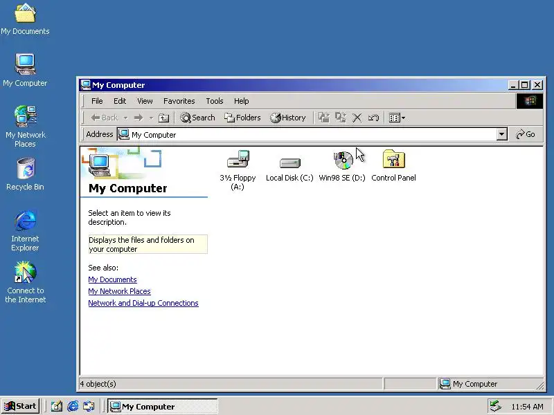
Task: Click the 11:54 AM taskbar clock
Action: pos(527,407)
